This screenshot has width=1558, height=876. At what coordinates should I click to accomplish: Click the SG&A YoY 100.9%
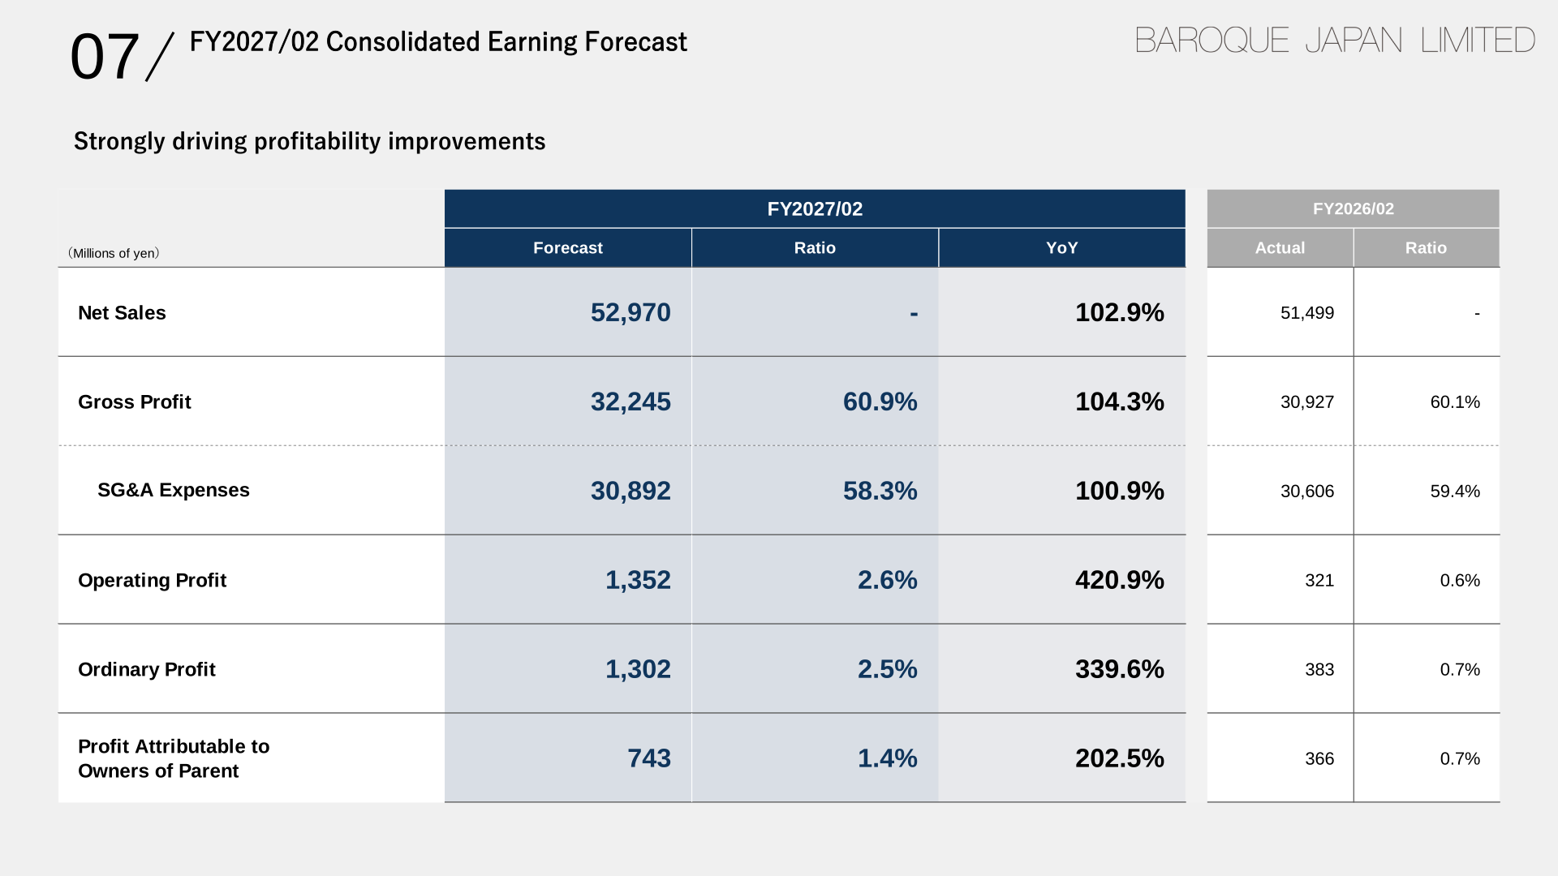tap(1120, 491)
